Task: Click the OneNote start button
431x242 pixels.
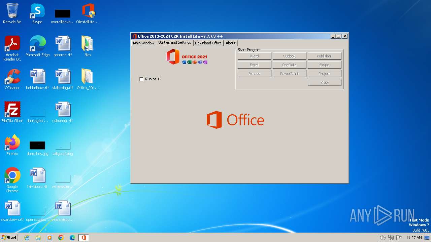Action: (289, 65)
